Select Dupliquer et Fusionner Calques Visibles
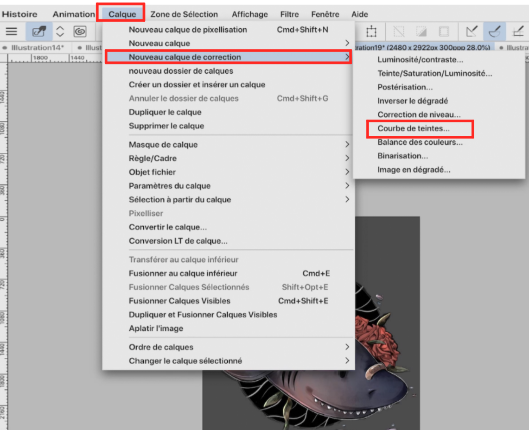 point(229,315)
